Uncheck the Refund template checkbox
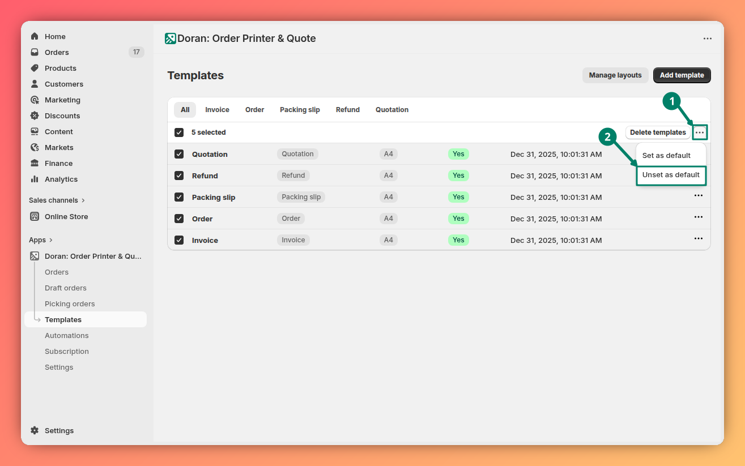 (x=179, y=176)
